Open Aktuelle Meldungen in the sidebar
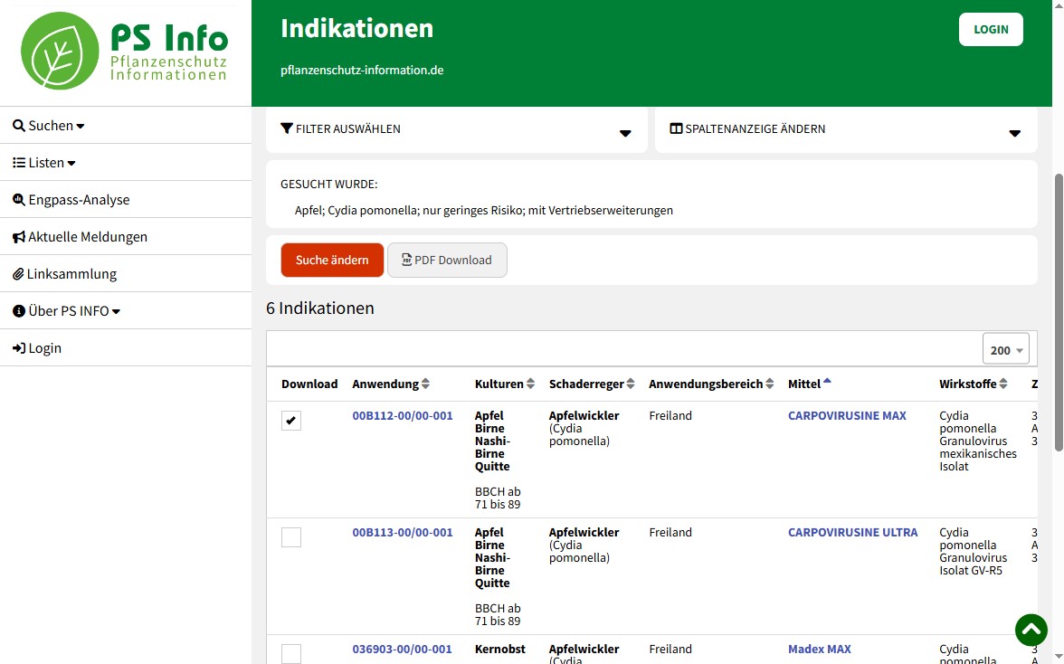Viewport: 1064px width, 664px height. (87, 237)
